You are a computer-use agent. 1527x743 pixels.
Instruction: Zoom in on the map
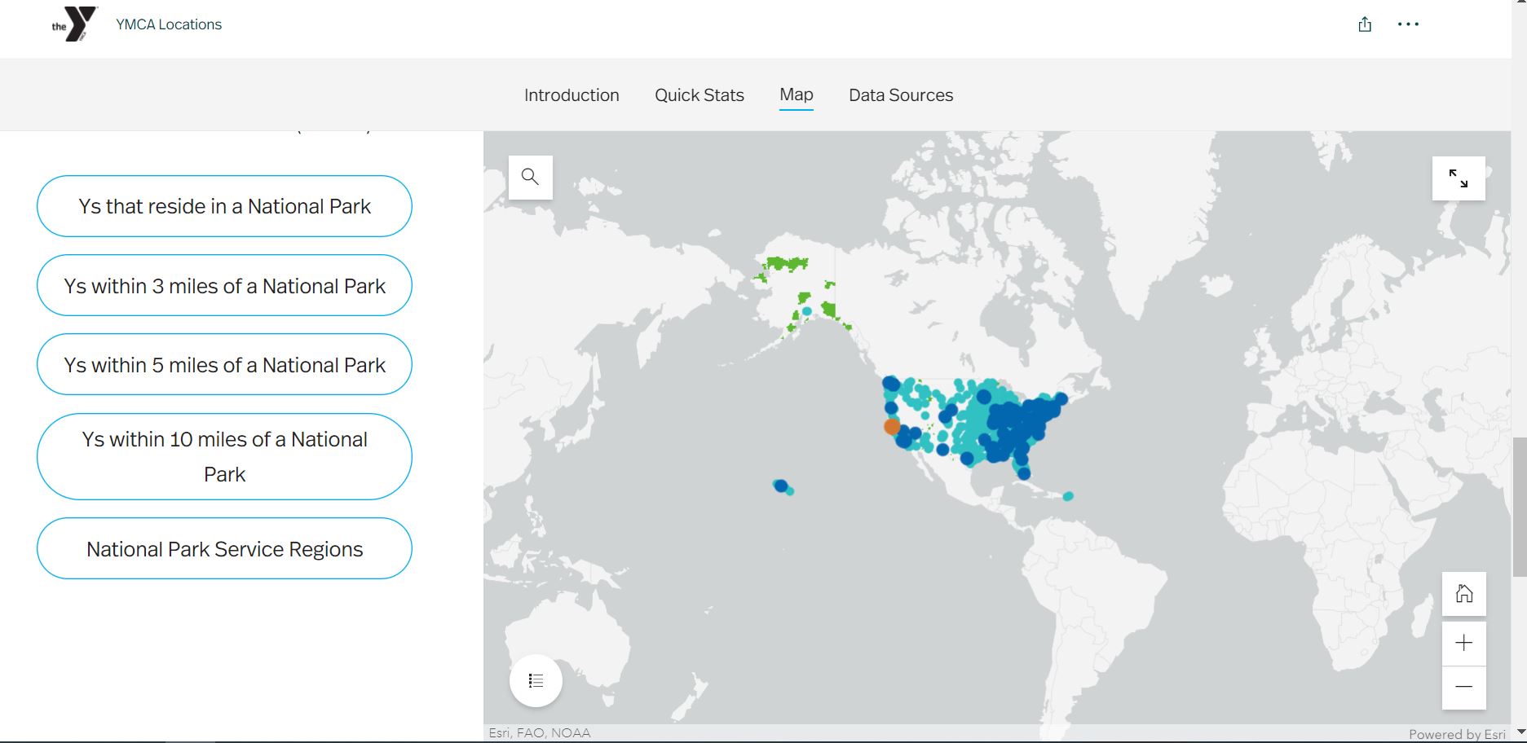click(x=1463, y=643)
